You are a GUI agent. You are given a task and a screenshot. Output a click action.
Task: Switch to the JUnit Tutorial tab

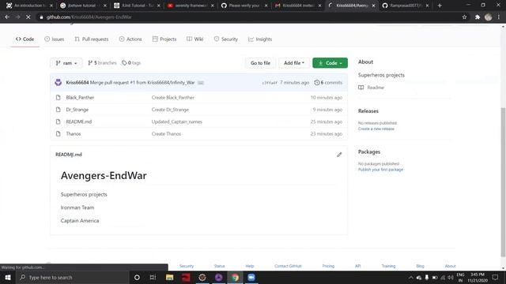(137, 6)
